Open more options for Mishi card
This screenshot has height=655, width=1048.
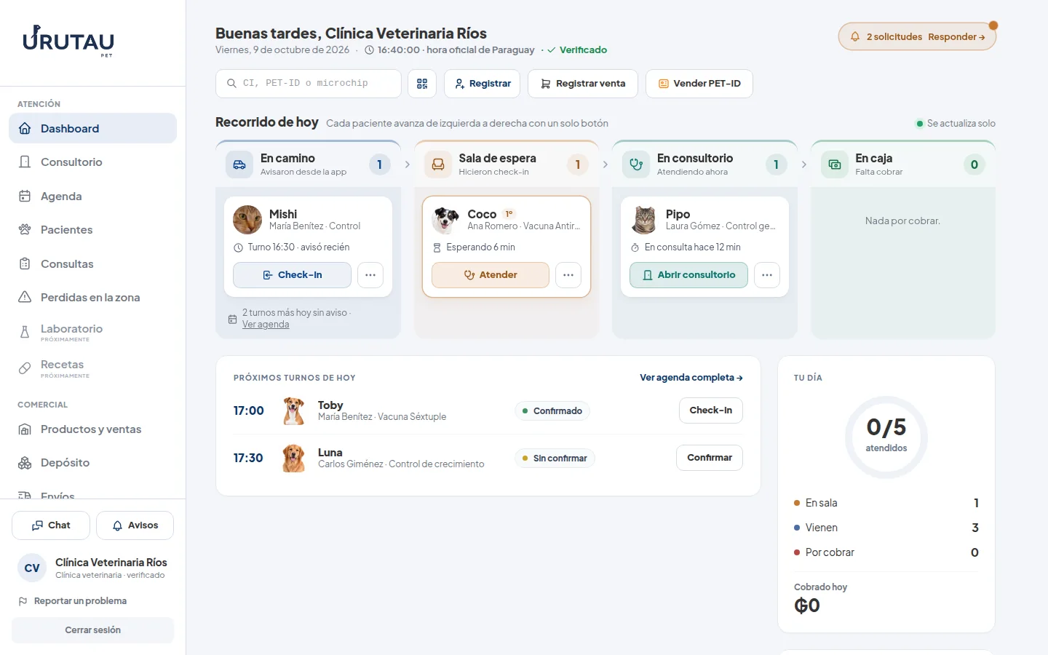pyautogui.click(x=370, y=275)
